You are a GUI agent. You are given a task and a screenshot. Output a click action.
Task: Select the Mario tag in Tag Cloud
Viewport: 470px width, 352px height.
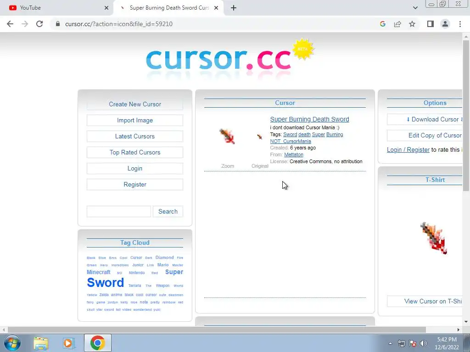click(163, 265)
